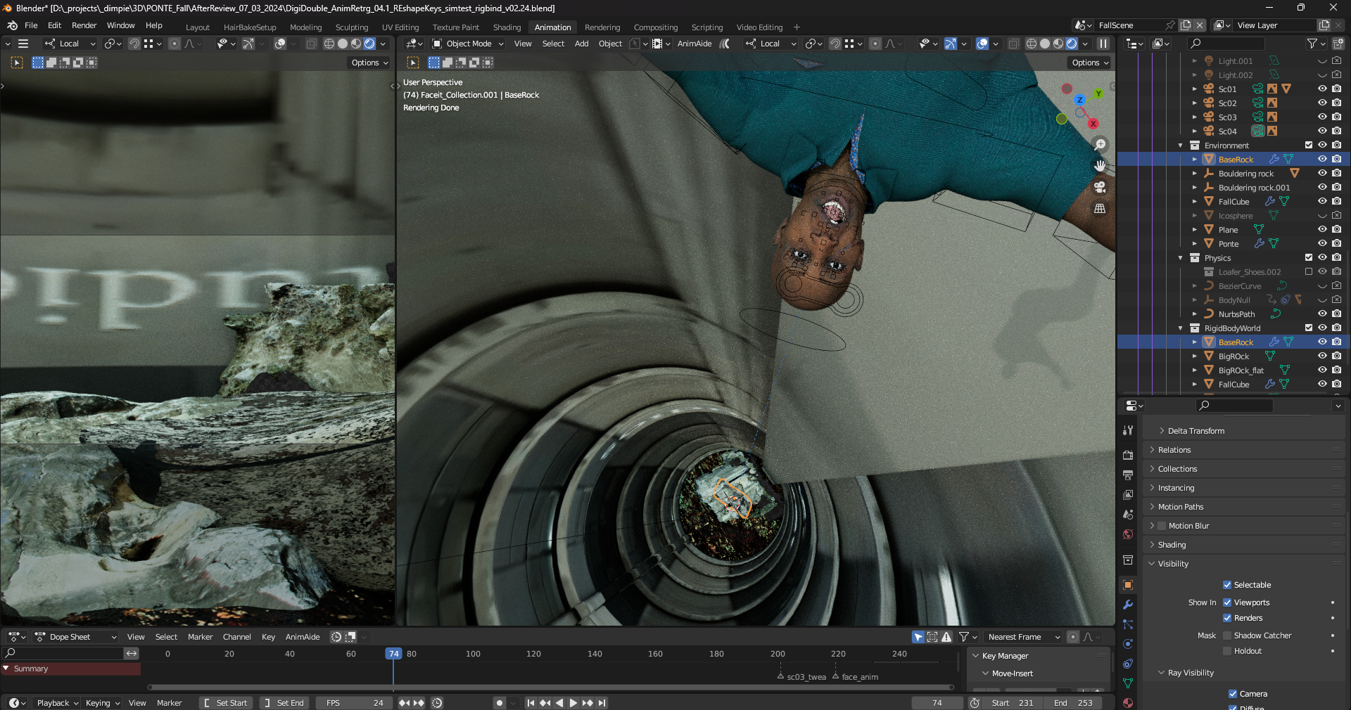Enable the Shadow Catcher checkbox
This screenshot has width=1351, height=710.
[x=1227, y=635]
